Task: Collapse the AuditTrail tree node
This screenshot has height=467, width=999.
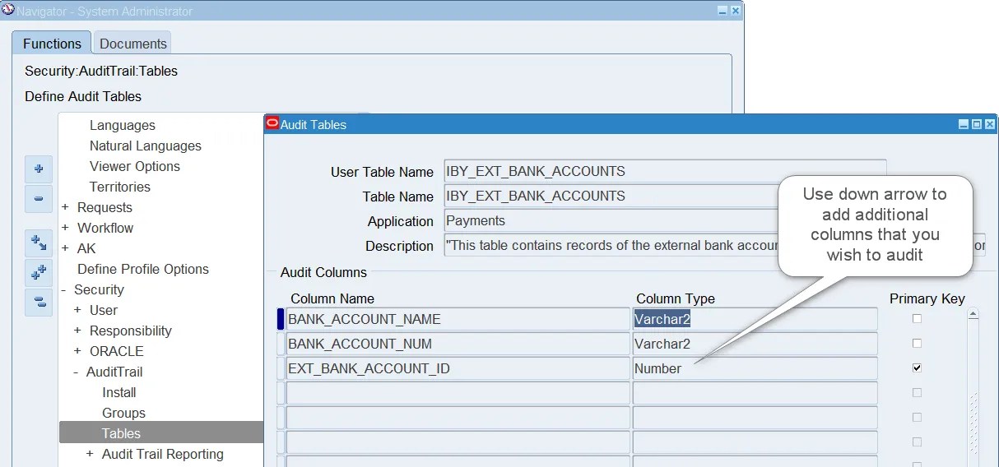Action: pyautogui.click(x=76, y=372)
